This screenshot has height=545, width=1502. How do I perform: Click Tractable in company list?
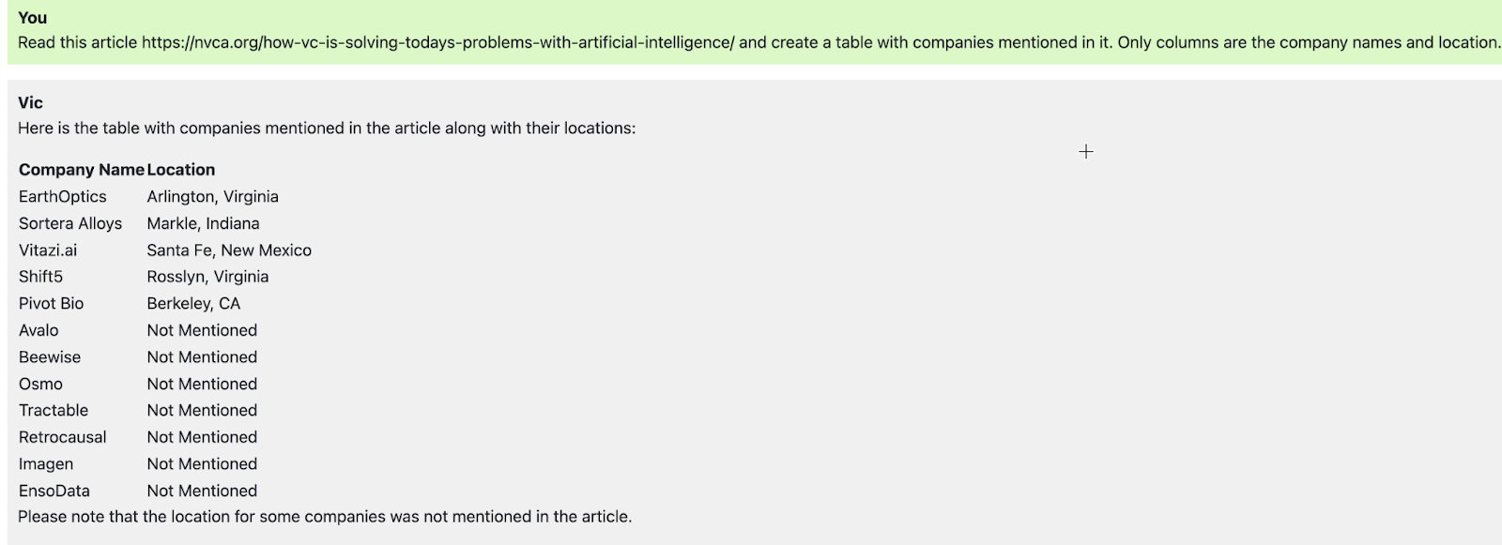[x=54, y=411]
